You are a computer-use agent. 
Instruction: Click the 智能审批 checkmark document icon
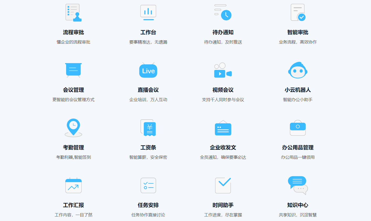(x=298, y=13)
